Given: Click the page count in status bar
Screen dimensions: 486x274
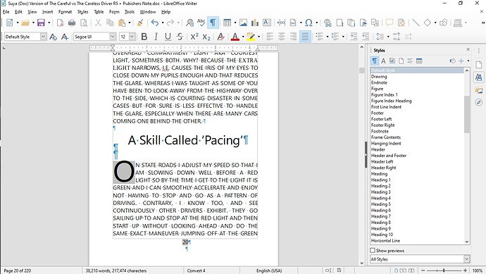Looking at the screenshot, I should pos(18,270).
